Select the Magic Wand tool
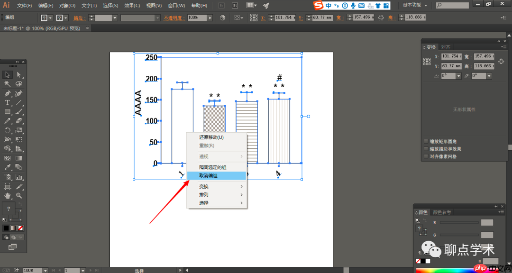The image size is (512, 273). point(8,84)
